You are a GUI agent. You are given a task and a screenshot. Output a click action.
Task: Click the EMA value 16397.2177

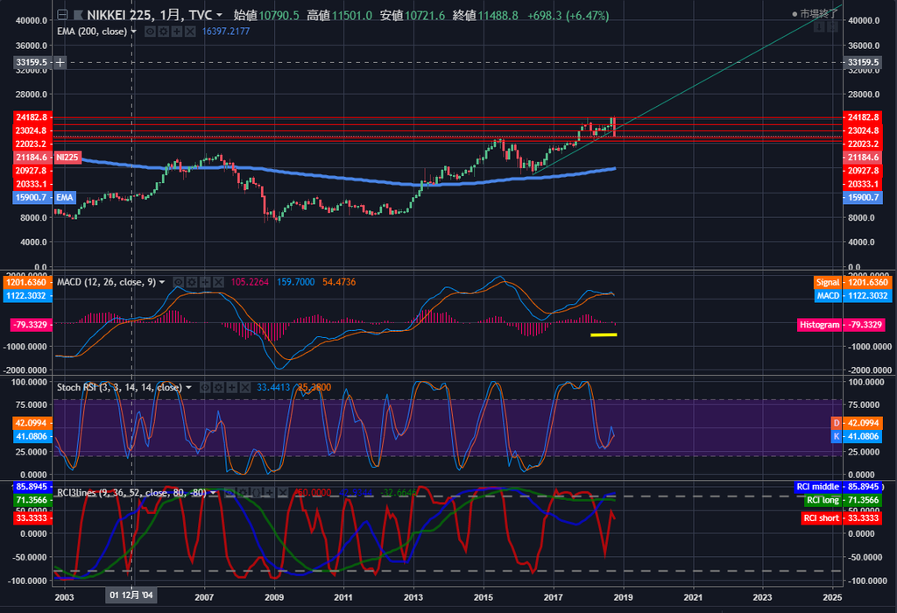(225, 32)
